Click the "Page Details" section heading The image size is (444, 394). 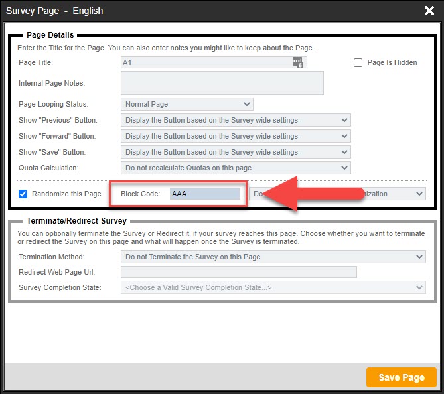tap(50, 35)
